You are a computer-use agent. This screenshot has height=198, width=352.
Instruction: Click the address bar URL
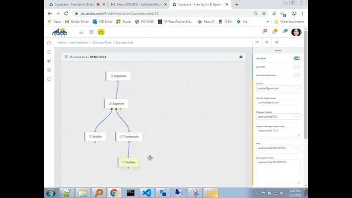click(119, 13)
